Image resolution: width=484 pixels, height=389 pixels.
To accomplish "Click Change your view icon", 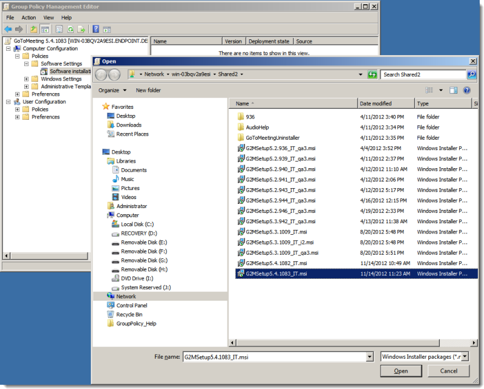I will coord(429,90).
